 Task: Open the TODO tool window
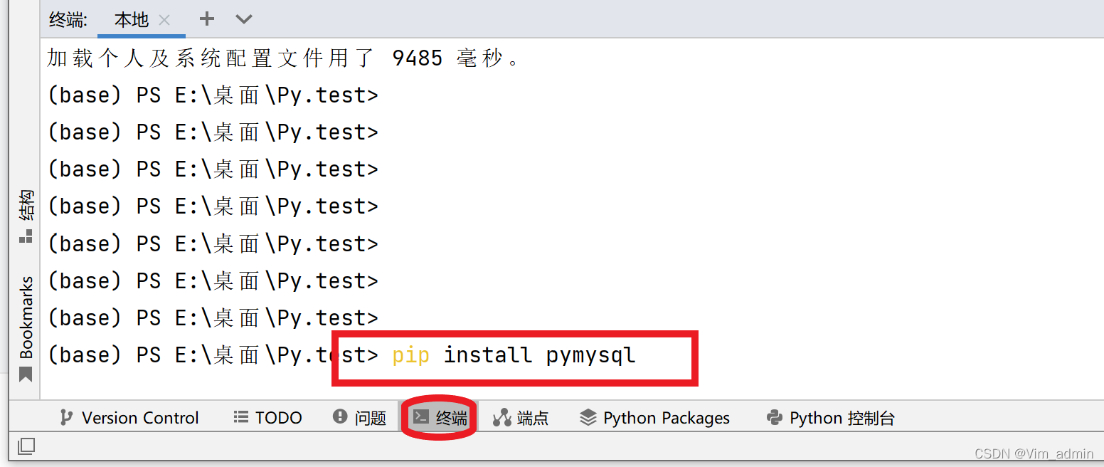(x=268, y=418)
